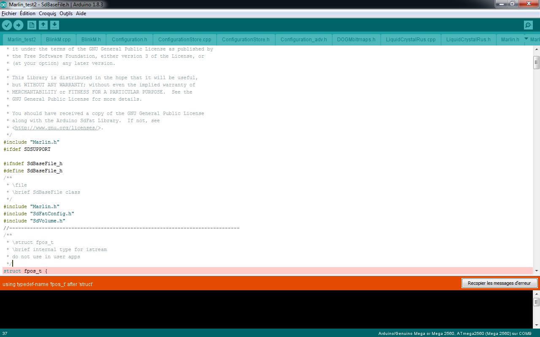Click the '\brief SdBaseFile class' comment line
The height and width of the screenshot is (337, 540).
(43, 192)
